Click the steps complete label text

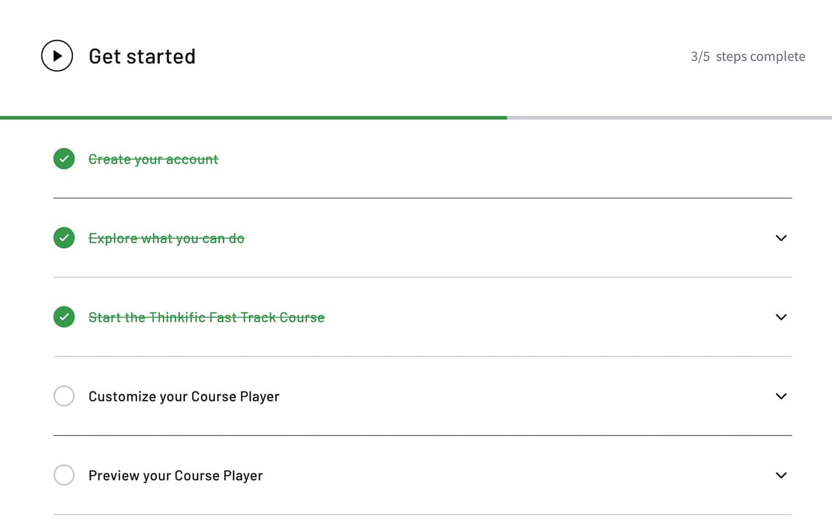tap(760, 57)
